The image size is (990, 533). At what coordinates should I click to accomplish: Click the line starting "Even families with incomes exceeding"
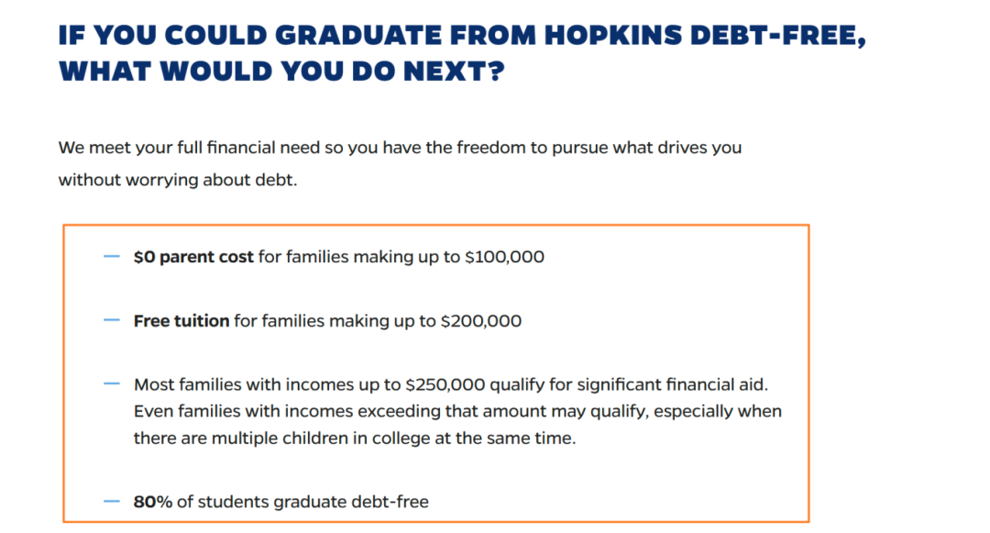[x=457, y=411]
